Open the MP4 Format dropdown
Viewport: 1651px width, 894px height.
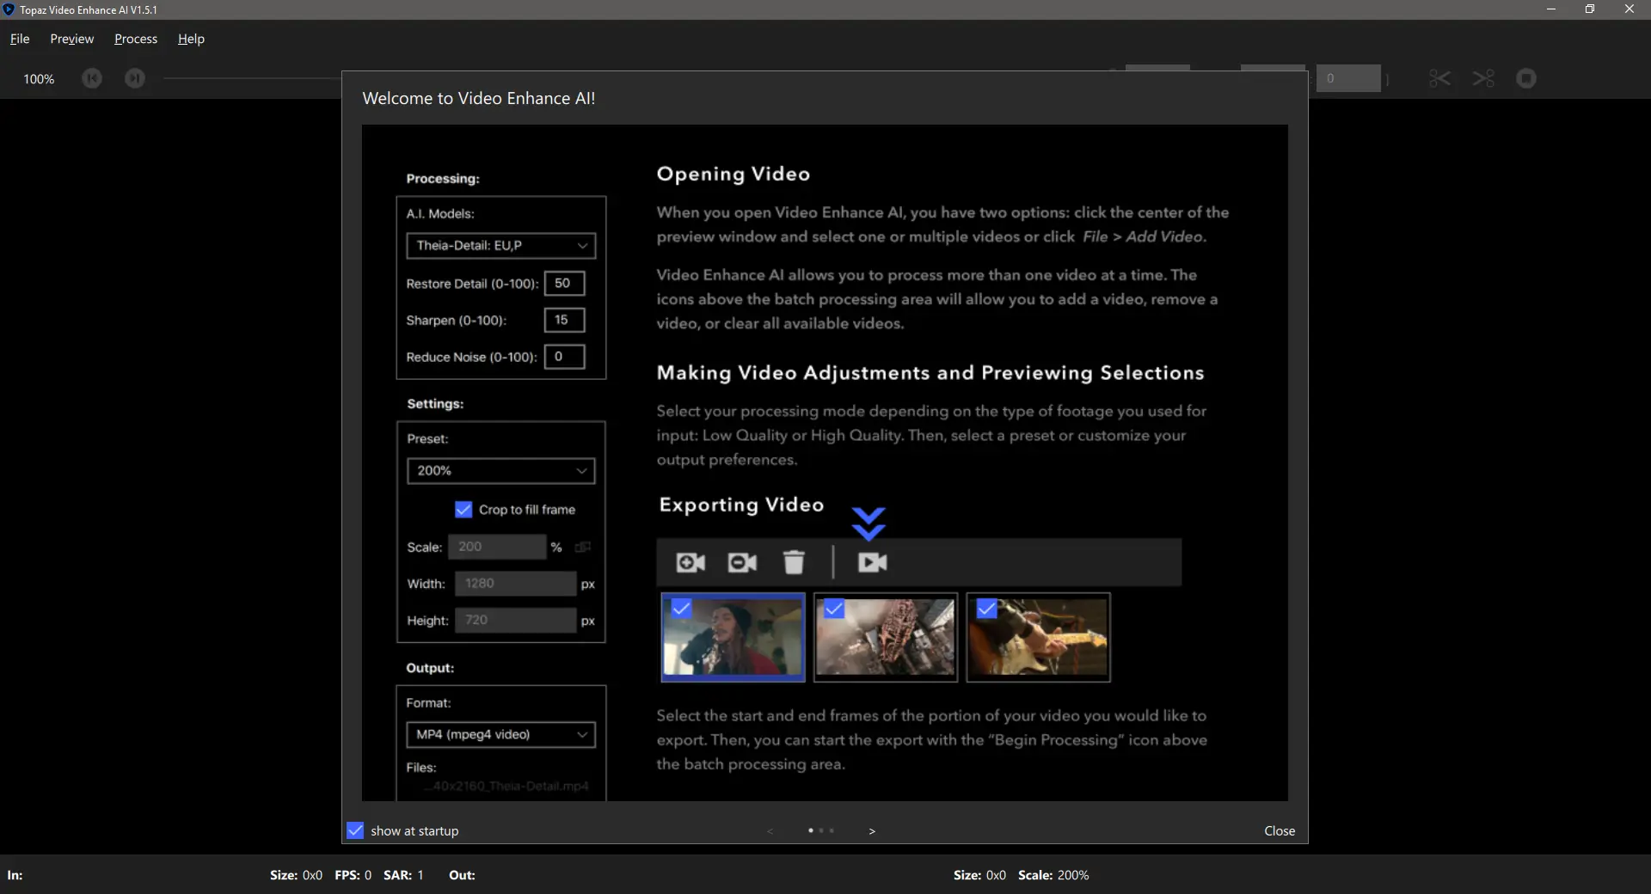coord(500,735)
